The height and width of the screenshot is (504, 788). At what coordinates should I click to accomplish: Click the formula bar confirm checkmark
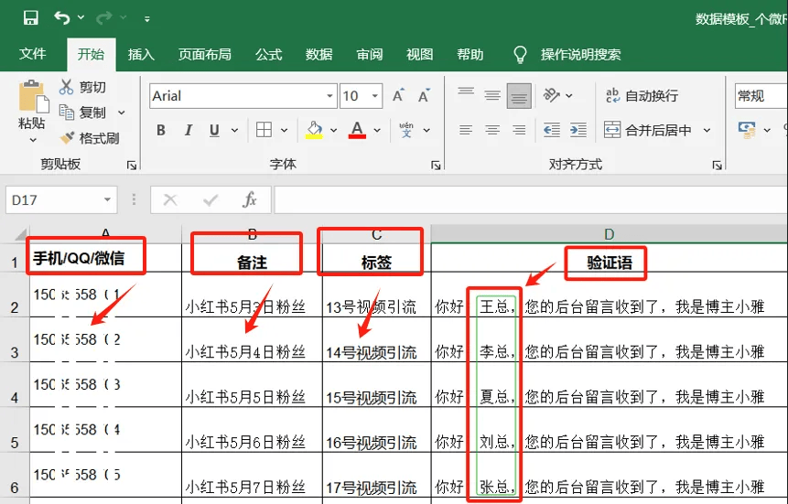pos(210,200)
